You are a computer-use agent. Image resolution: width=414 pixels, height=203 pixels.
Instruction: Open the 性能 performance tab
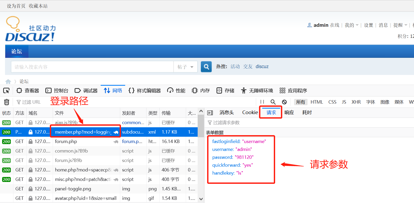click(176, 91)
